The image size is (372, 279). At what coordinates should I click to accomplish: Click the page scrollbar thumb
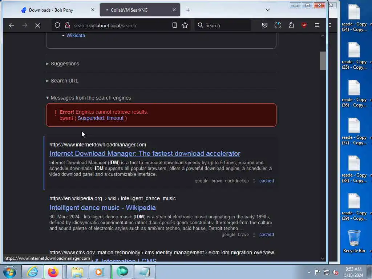point(323,61)
